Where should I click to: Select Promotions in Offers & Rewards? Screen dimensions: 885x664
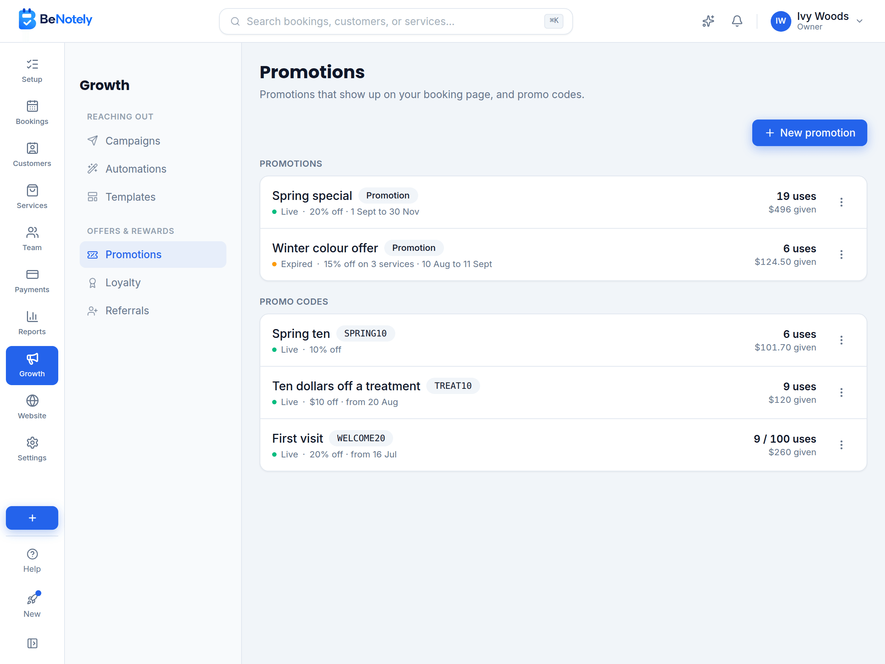click(153, 255)
